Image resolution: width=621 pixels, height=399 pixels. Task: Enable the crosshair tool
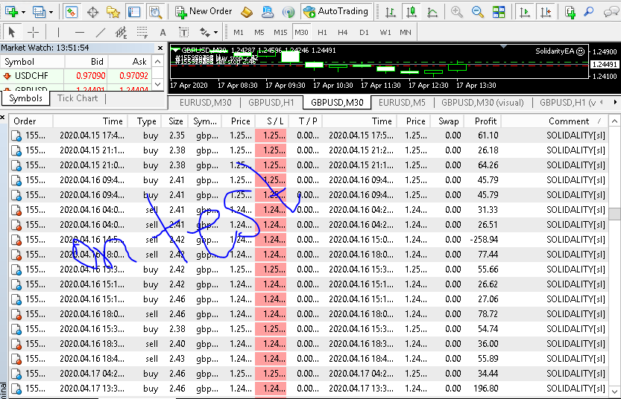point(33,33)
